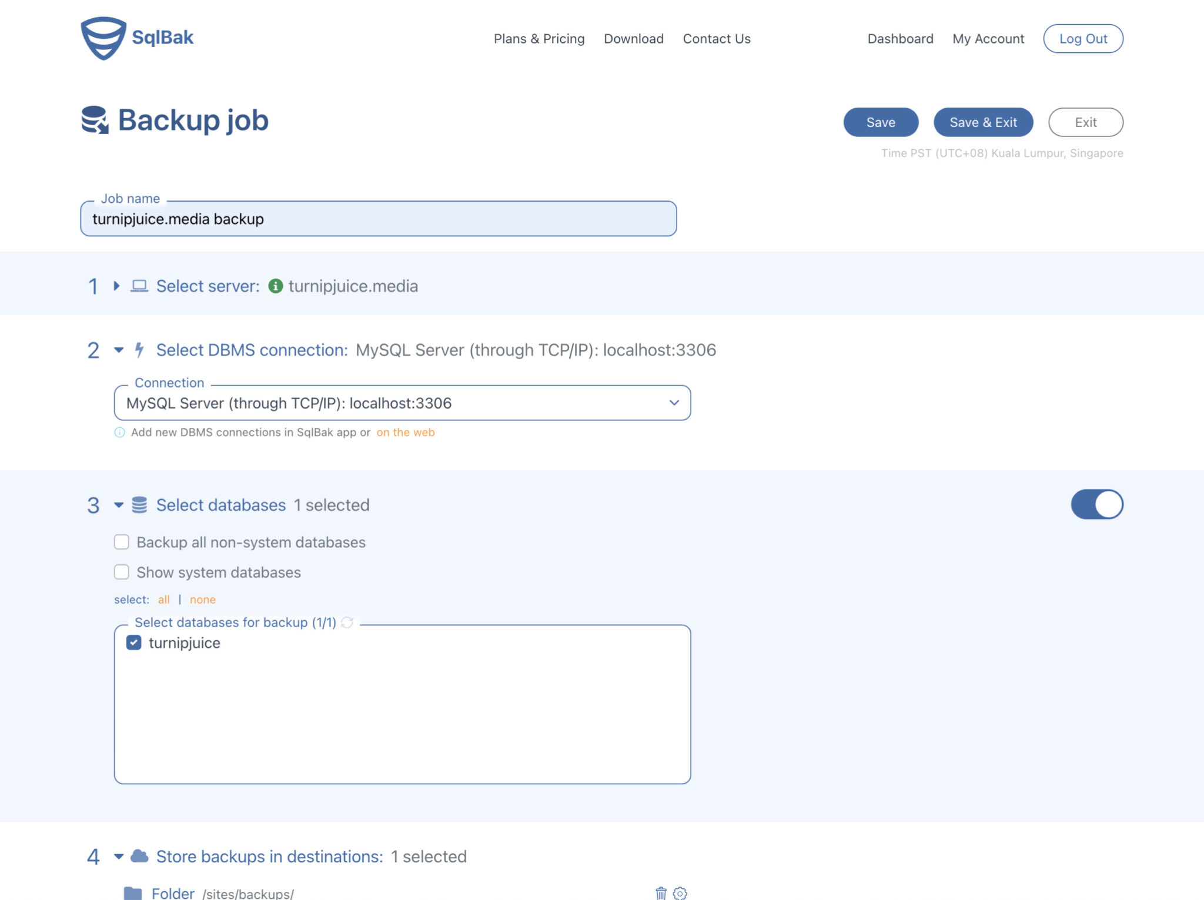Go to the Dashboard
Viewport: 1204px width, 900px height.
pyautogui.click(x=899, y=38)
